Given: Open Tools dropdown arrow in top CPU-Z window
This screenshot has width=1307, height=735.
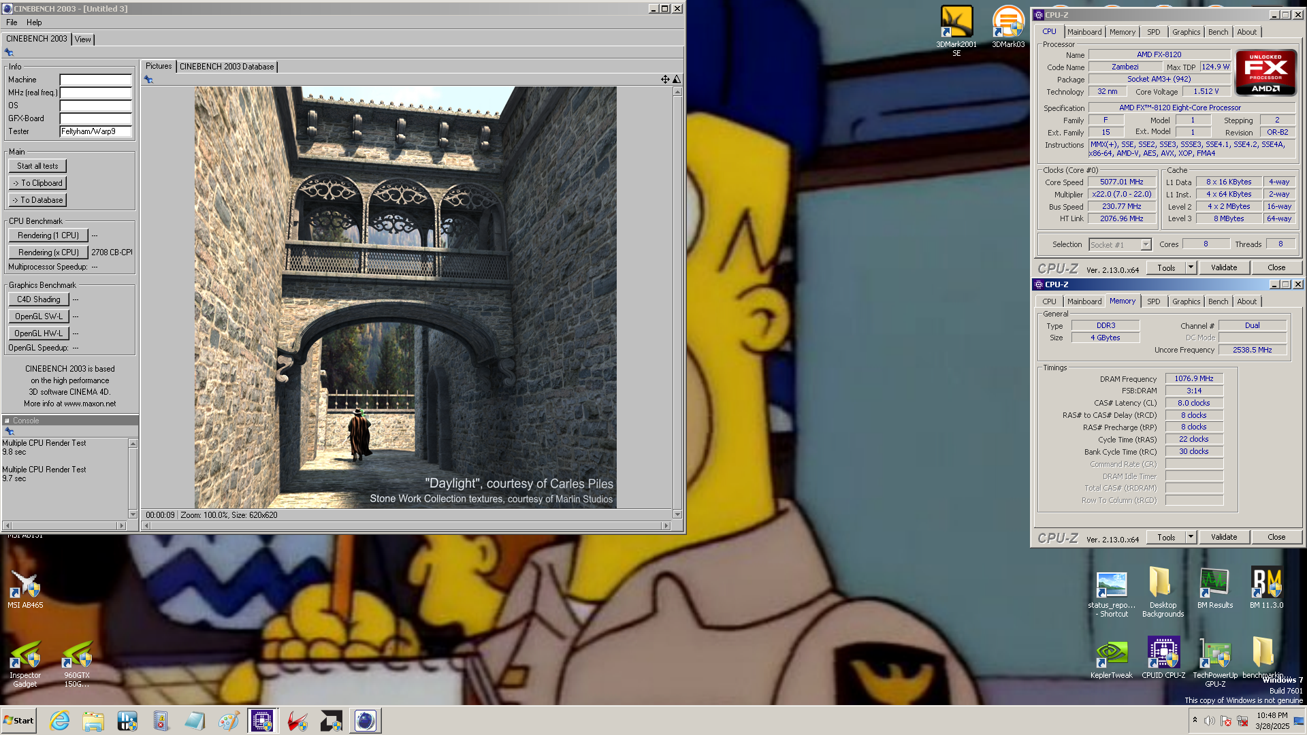Looking at the screenshot, I should pos(1191,267).
